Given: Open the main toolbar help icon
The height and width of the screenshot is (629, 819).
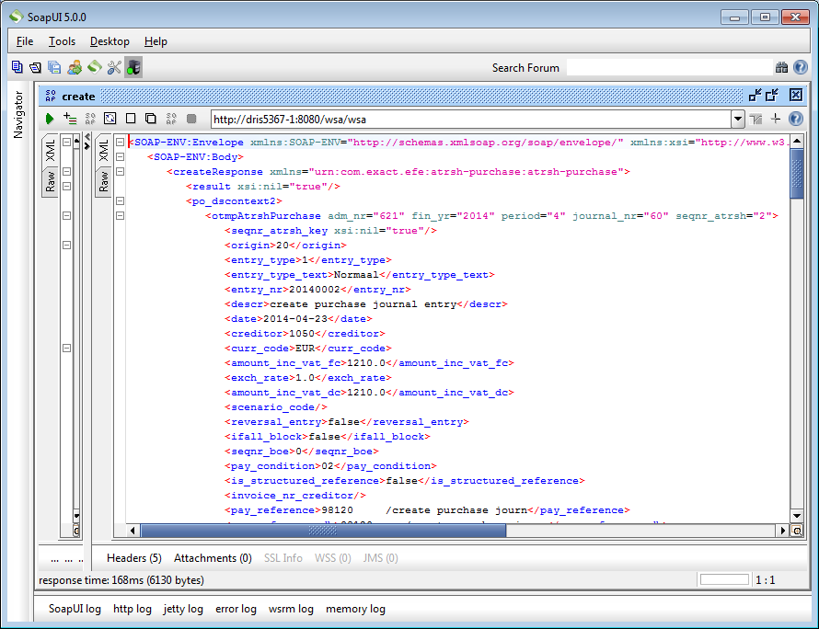Looking at the screenshot, I should click(801, 67).
